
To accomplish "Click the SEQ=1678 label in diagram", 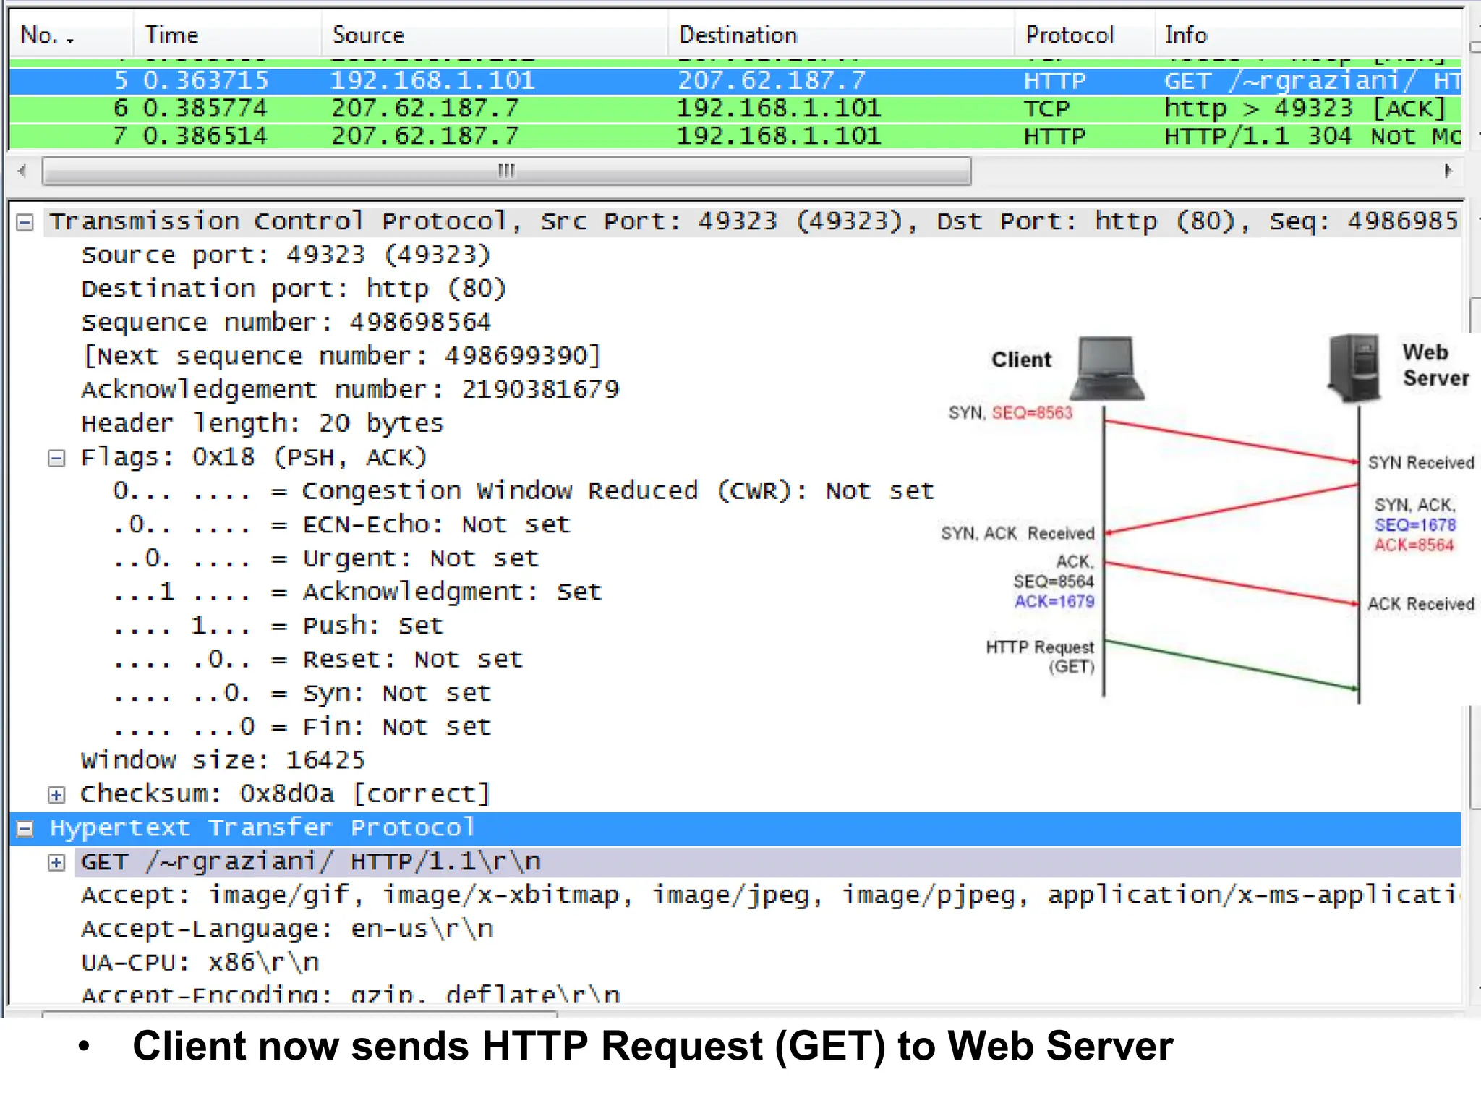I will (x=1415, y=525).
